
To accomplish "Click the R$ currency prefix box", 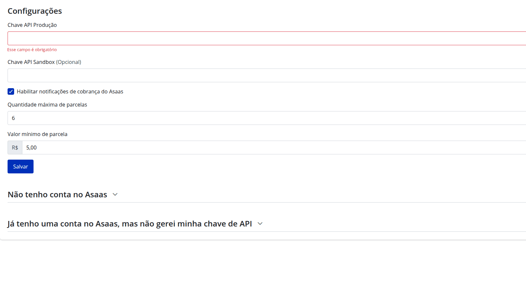I will (x=15, y=147).
